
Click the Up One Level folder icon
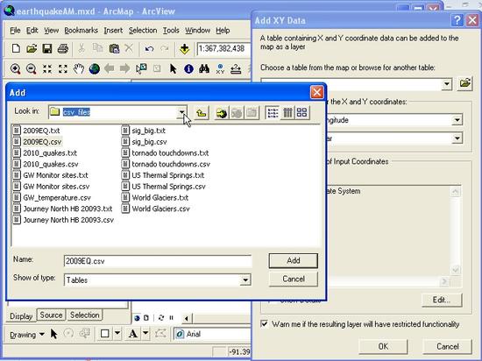202,113
